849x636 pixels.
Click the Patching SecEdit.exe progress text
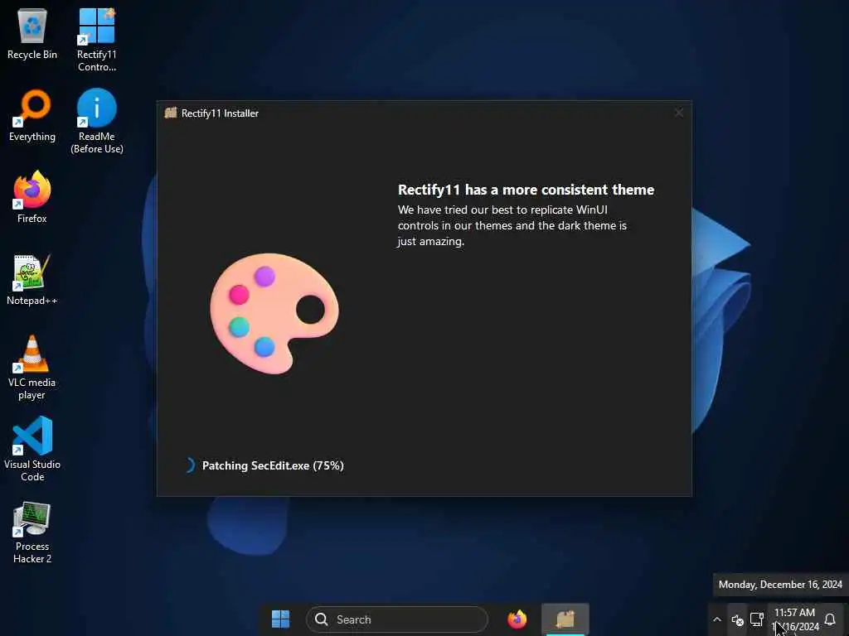point(273,465)
